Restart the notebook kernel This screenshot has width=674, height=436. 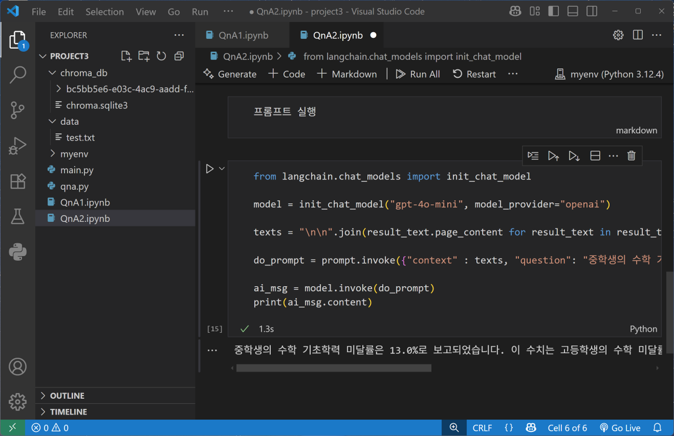click(474, 74)
